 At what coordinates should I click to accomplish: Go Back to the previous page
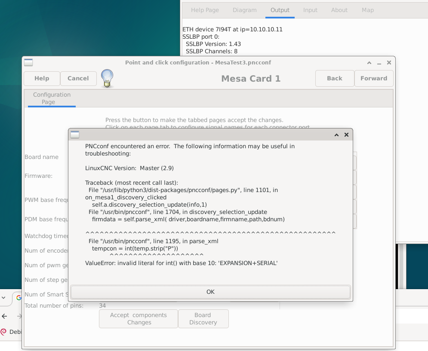(335, 79)
